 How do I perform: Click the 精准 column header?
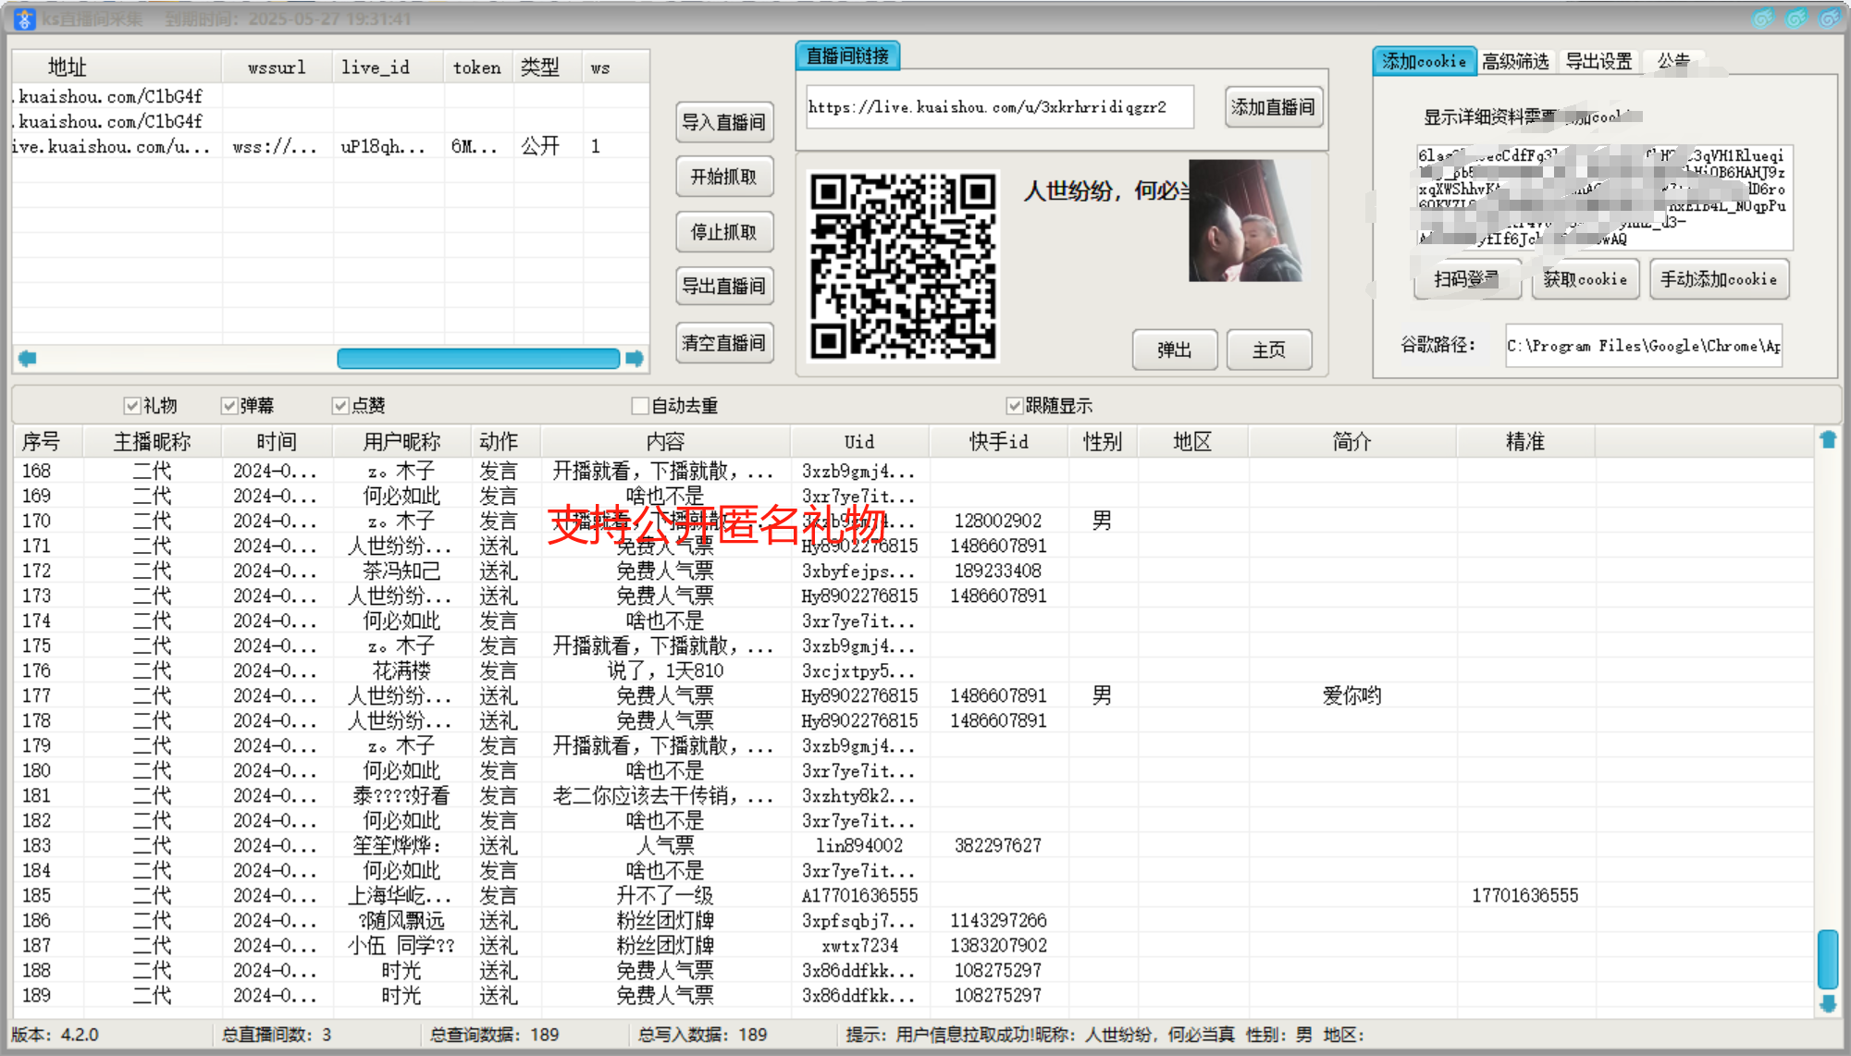tap(1525, 442)
